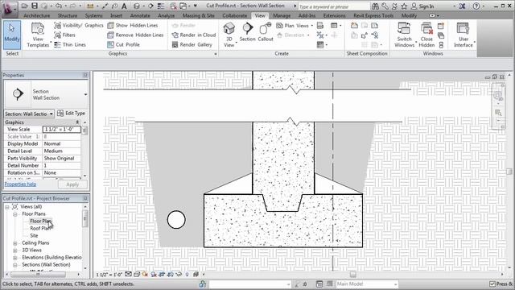The image size is (515, 290).
Task: Open the Main Model design options dropdown
Action: tap(367, 284)
